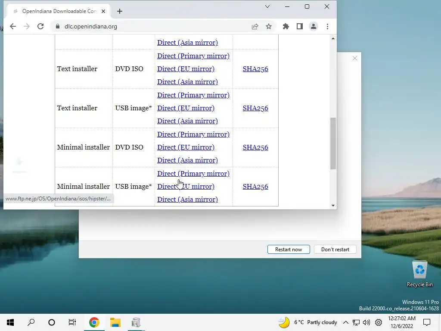Open weather widget showing Partly cloudy
441x331 pixels.
(x=307, y=322)
